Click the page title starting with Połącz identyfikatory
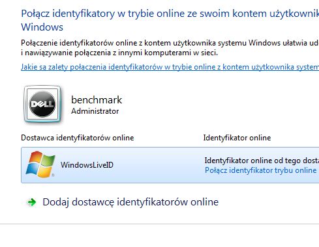Screen dimensions: 319x247 pos(170,14)
